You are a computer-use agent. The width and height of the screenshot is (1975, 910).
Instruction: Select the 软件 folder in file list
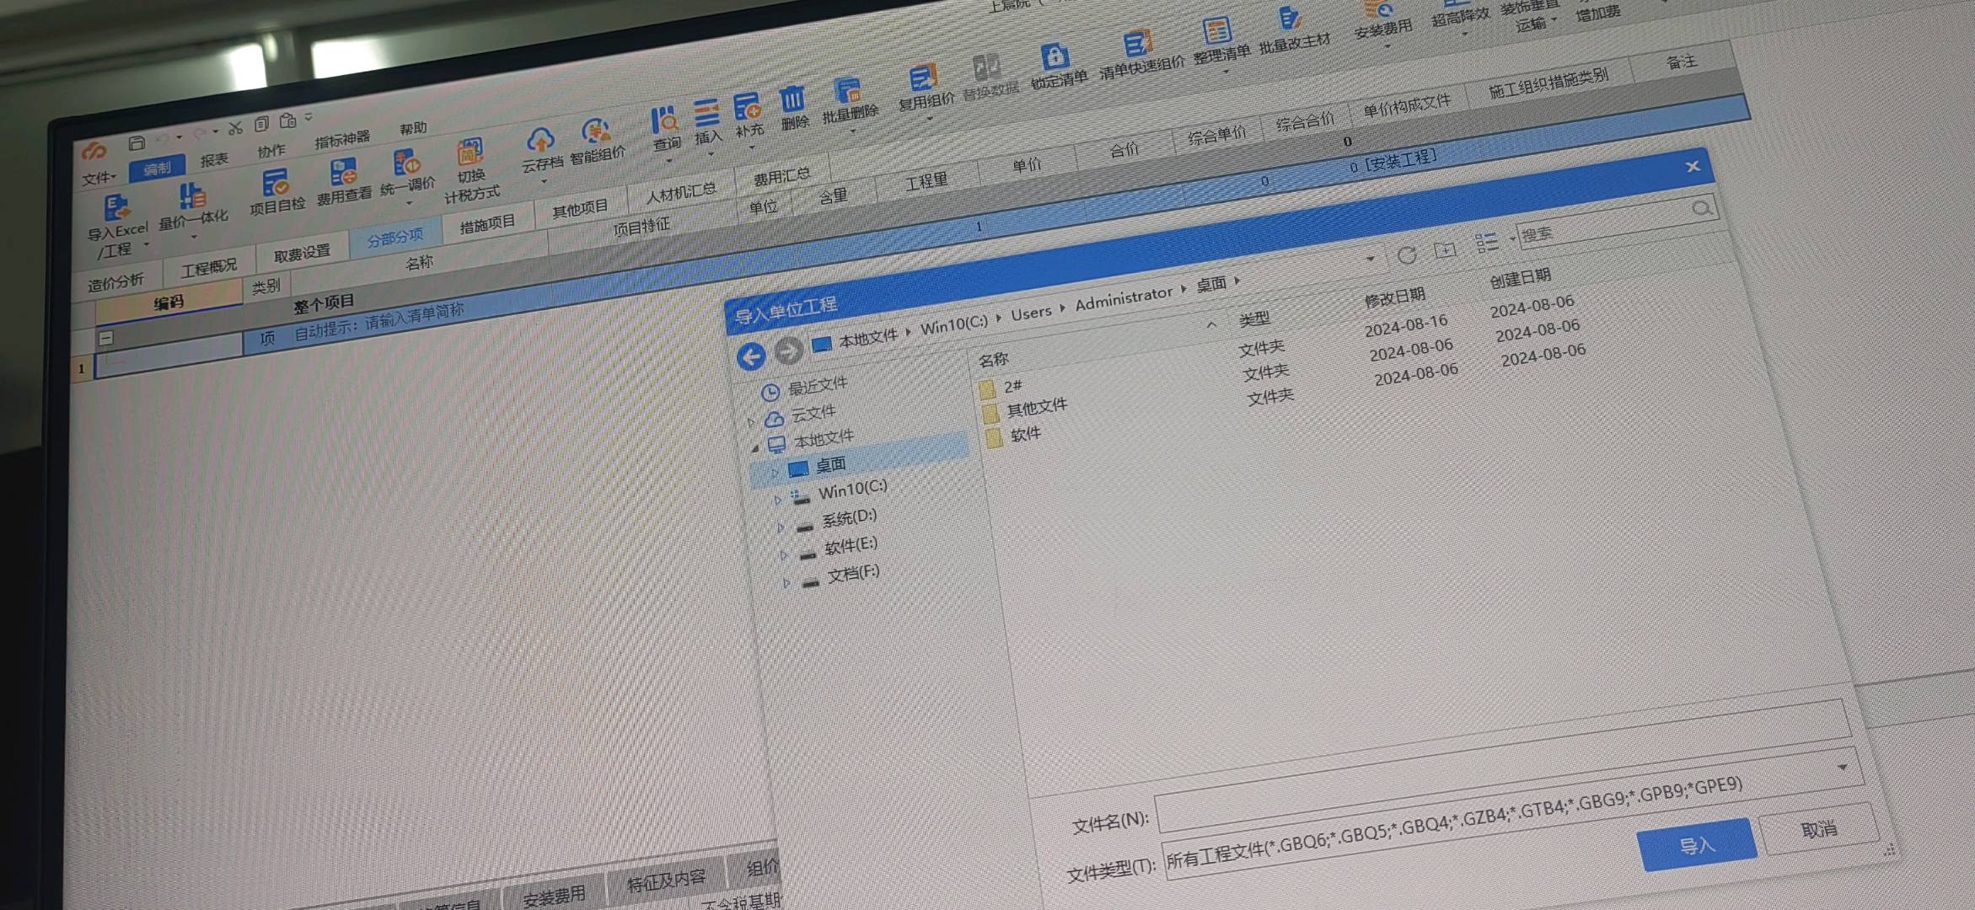[1025, 434]
